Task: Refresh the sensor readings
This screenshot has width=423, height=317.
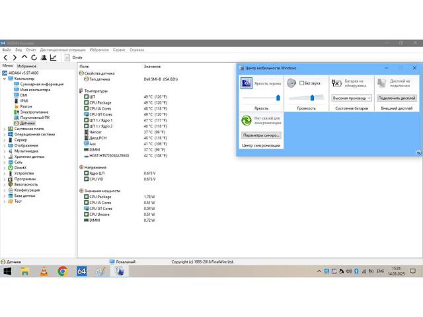Action: point(34,57)
